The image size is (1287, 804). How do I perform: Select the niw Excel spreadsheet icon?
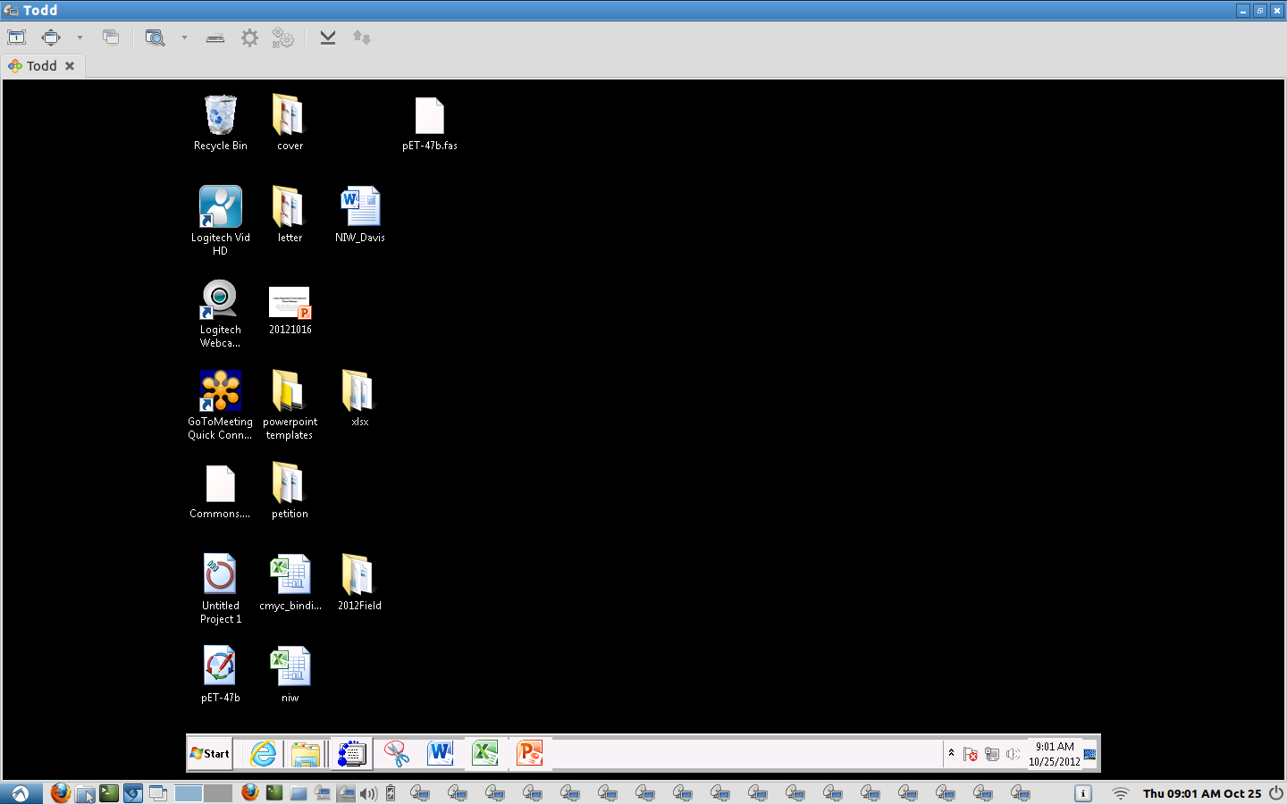click(290, 674)
